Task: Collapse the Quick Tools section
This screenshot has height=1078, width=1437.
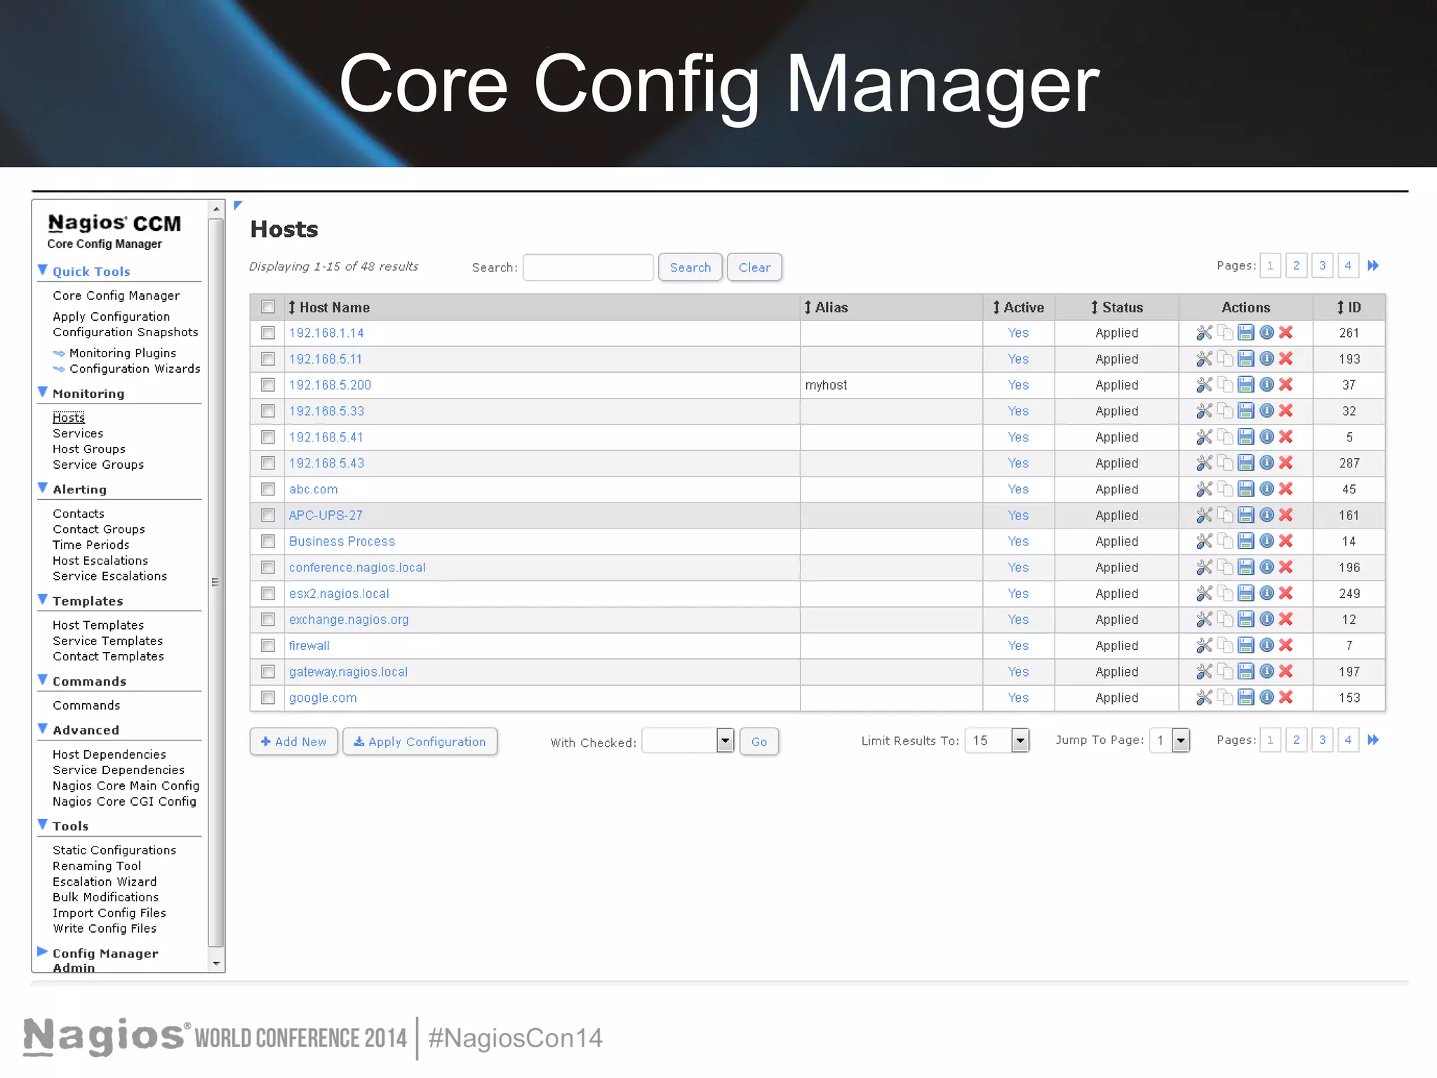Action: [43, 270]
